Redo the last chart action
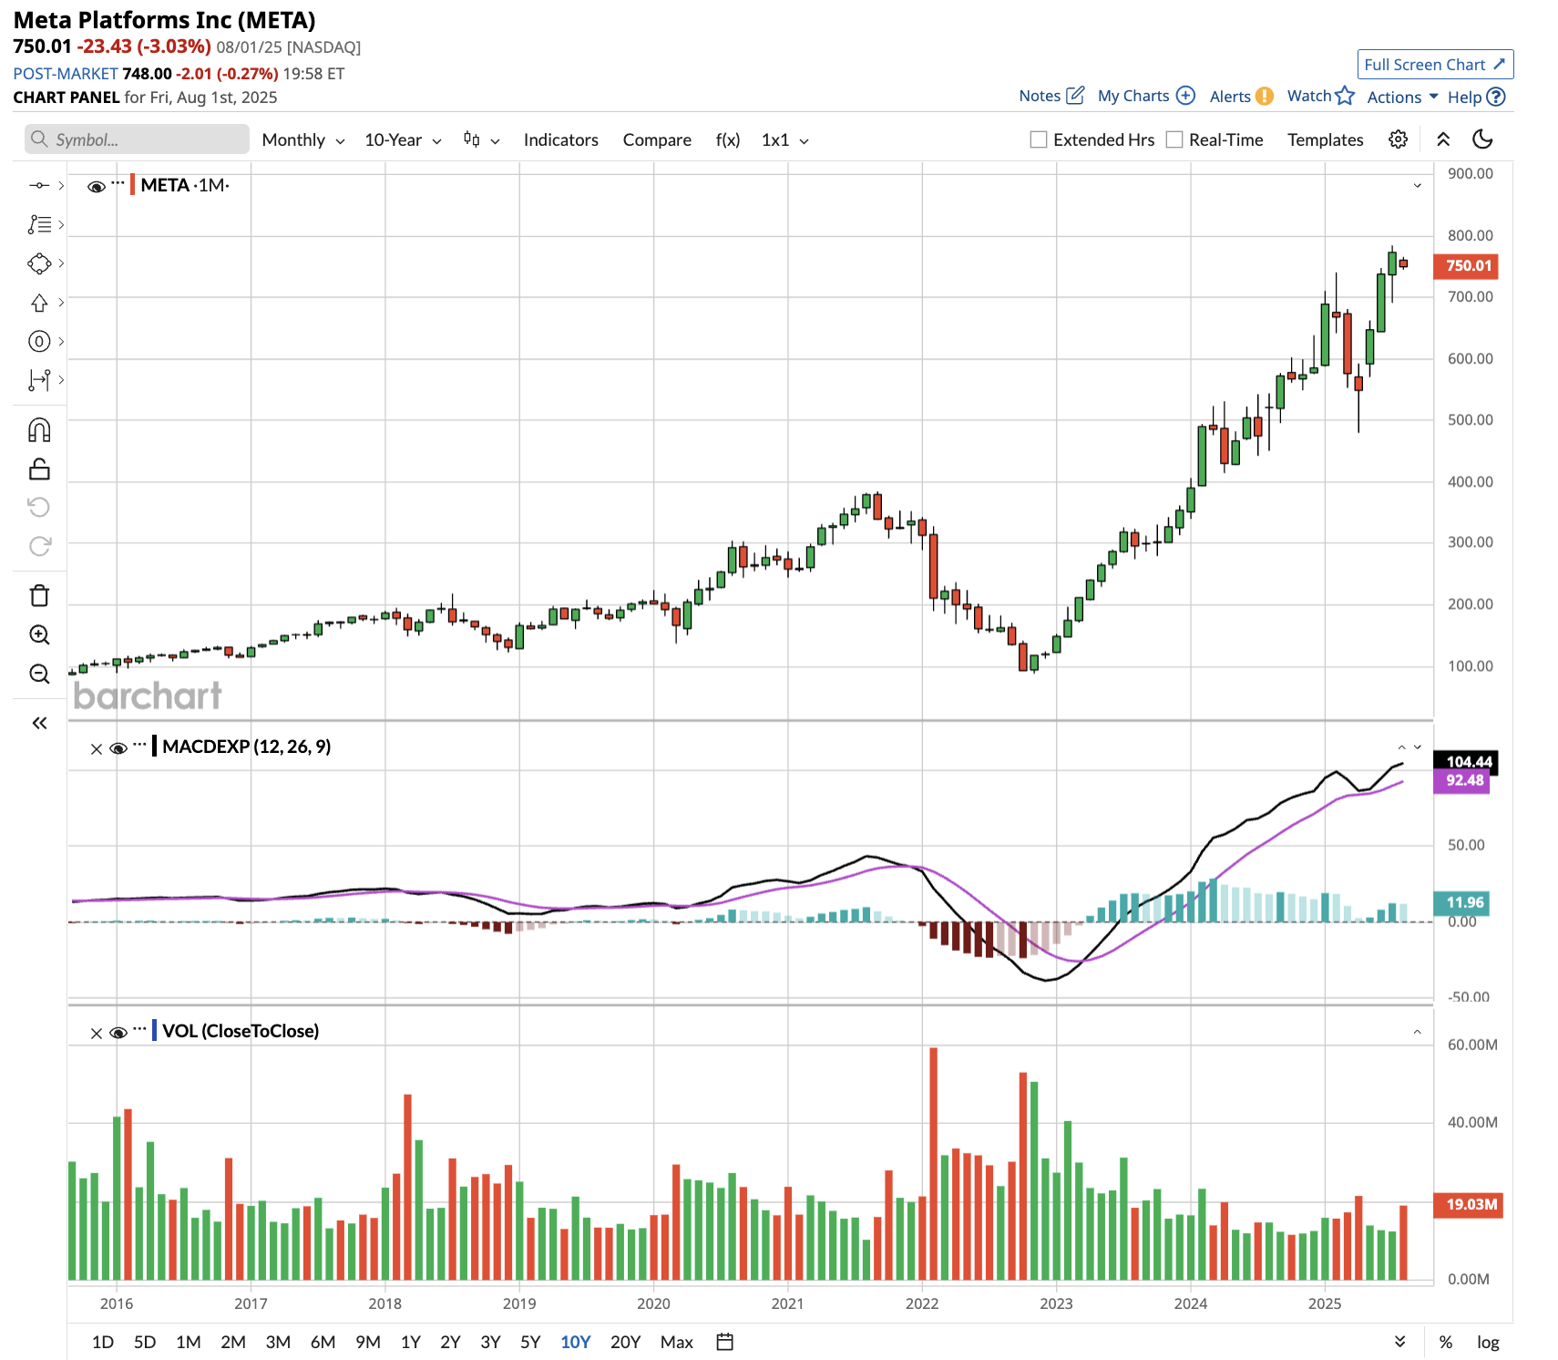The width and height of the screenshot is (1558, 1360). coord(39,546)
